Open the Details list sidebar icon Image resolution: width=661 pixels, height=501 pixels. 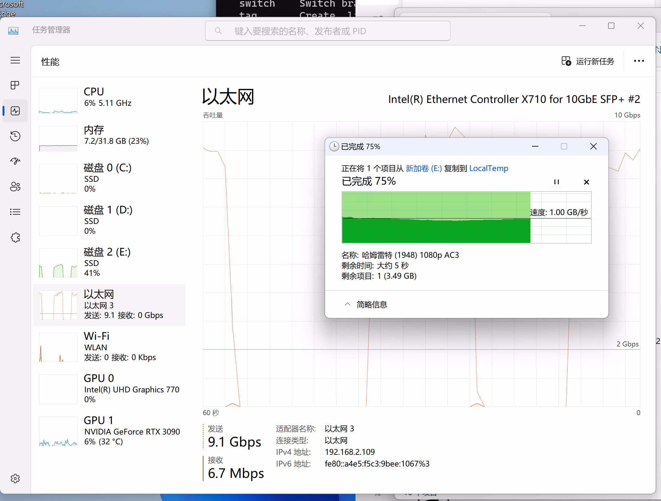15,212
